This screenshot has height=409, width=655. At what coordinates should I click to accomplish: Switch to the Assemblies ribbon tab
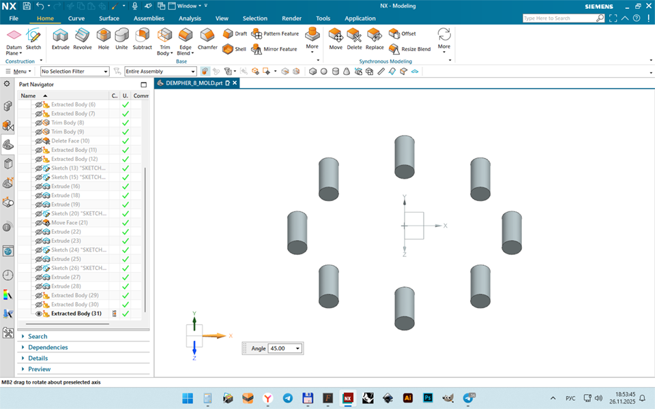149,18
